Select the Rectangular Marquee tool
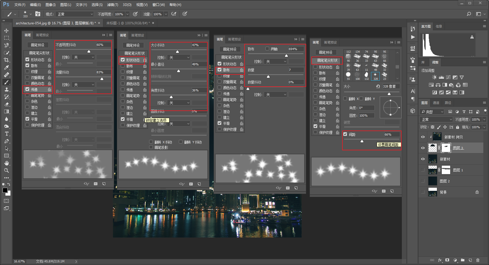The height and width of the screenshot is (265, 489). click(7, 38)
